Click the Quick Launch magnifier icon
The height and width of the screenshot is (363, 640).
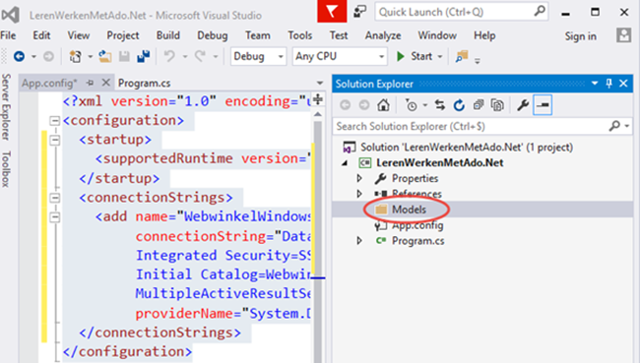tap(540, 12)
